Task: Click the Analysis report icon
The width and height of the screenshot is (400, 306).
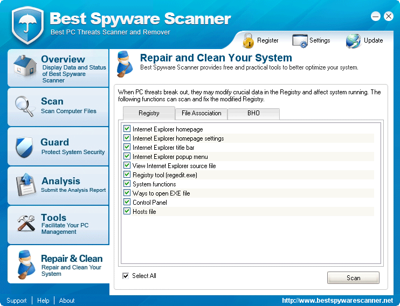Action: click(25, 185)
